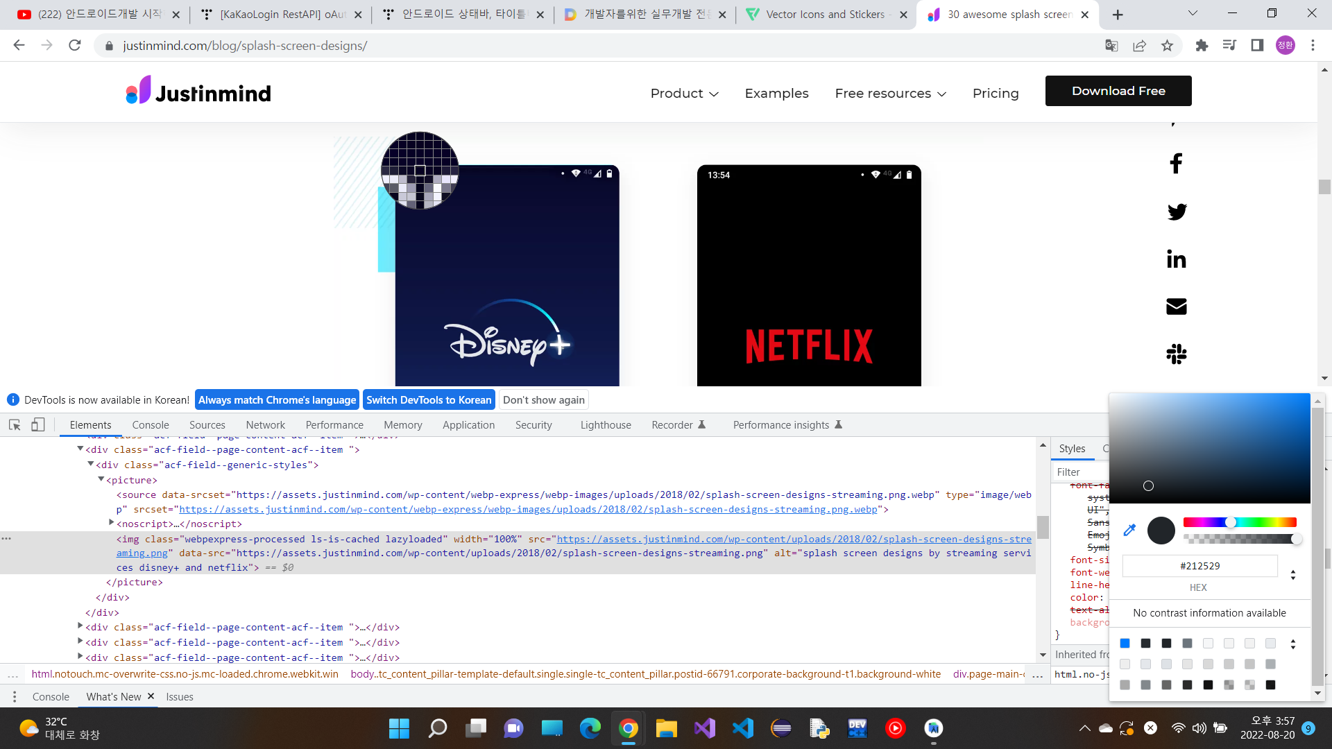
Task: Bookmark this page with star icon
Action: 1167,46
